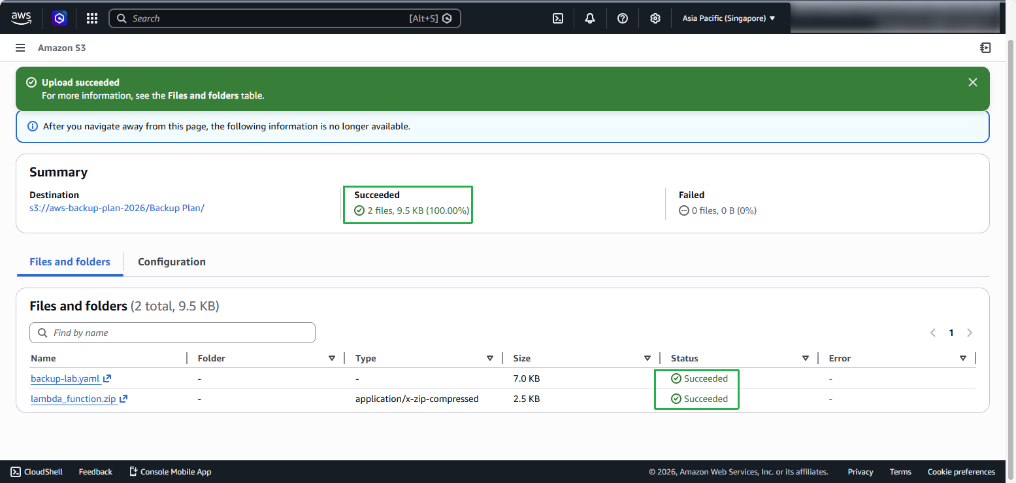
Task: Click the Amazon S3 breadcrumb title
Action: click(62, 48)
